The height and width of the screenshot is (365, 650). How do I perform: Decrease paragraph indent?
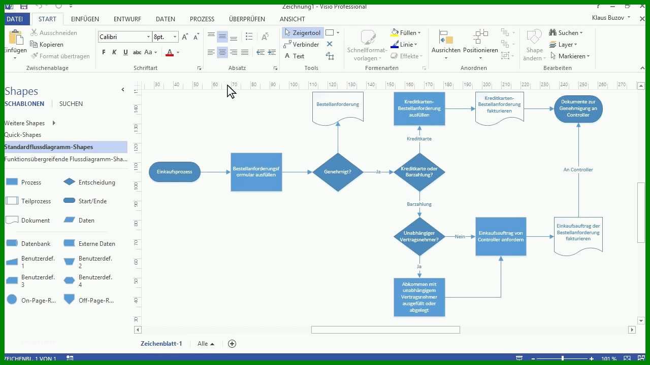tap(261, 52)
